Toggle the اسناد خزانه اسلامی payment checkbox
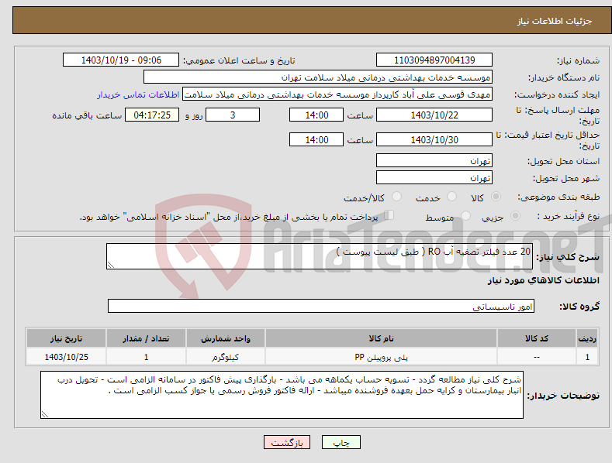 pos(389,215)
